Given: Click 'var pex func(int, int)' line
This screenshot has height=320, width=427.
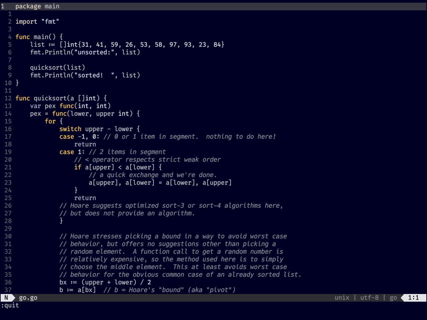Looking at the screenshot, I should click(70, 106).
